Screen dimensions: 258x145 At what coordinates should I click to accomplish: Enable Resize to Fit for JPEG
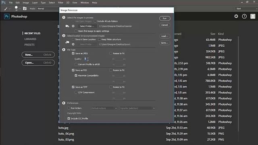click(111, 54)
